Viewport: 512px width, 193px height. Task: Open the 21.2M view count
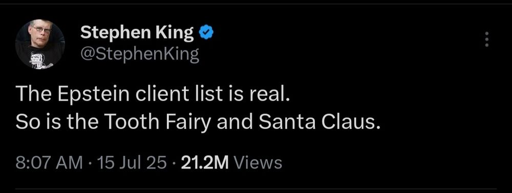point(205,163)
